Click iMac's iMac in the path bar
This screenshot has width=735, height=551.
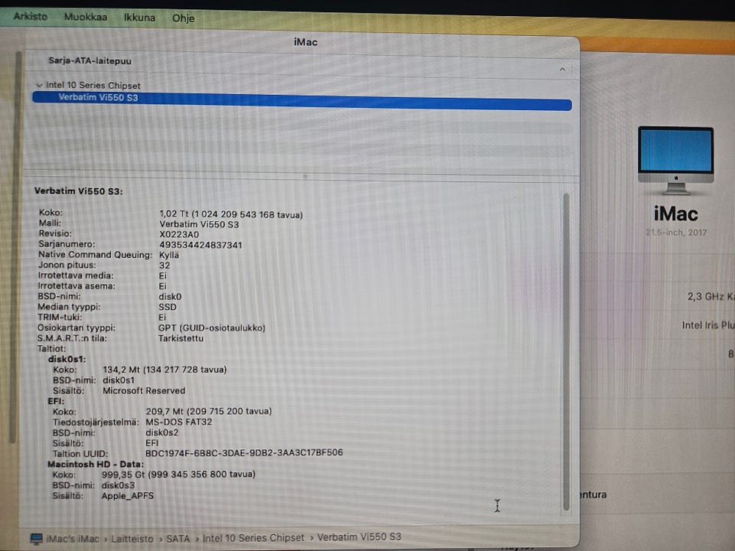[x=73, y=539]
